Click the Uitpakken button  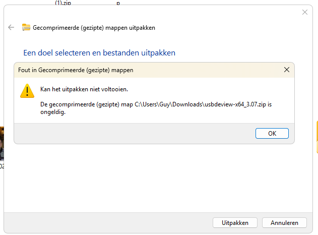(x=235, y=222)
